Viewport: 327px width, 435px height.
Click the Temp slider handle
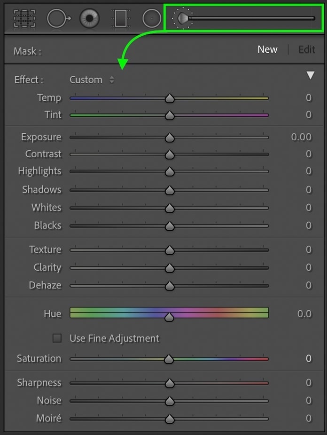click(170, 98)
